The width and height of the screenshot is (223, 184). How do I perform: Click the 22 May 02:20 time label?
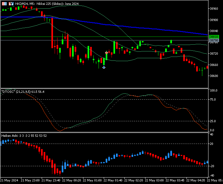pyautogui.click(x=134, y=180)
